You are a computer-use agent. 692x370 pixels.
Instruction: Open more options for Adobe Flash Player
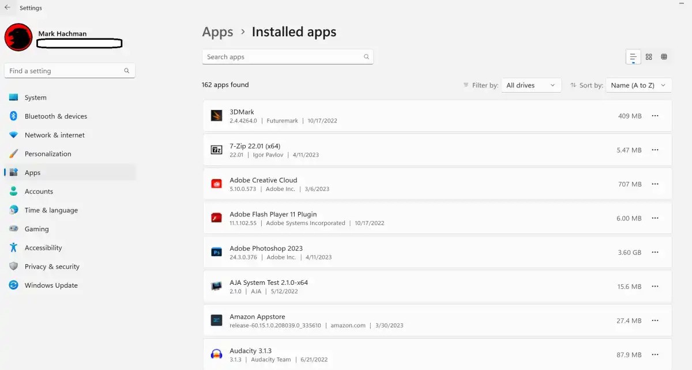coord(655,218)
